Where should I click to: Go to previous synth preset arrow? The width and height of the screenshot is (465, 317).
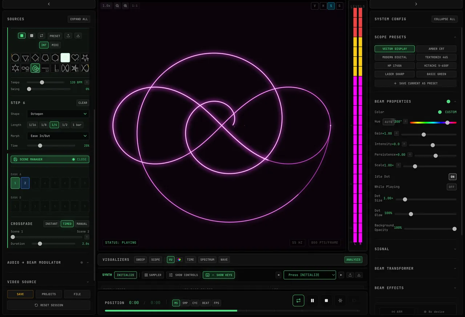[279, 275]
